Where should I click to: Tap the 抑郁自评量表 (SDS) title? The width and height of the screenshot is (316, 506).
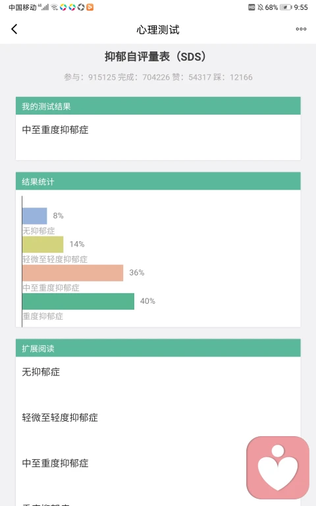click(x=155, y=57)
